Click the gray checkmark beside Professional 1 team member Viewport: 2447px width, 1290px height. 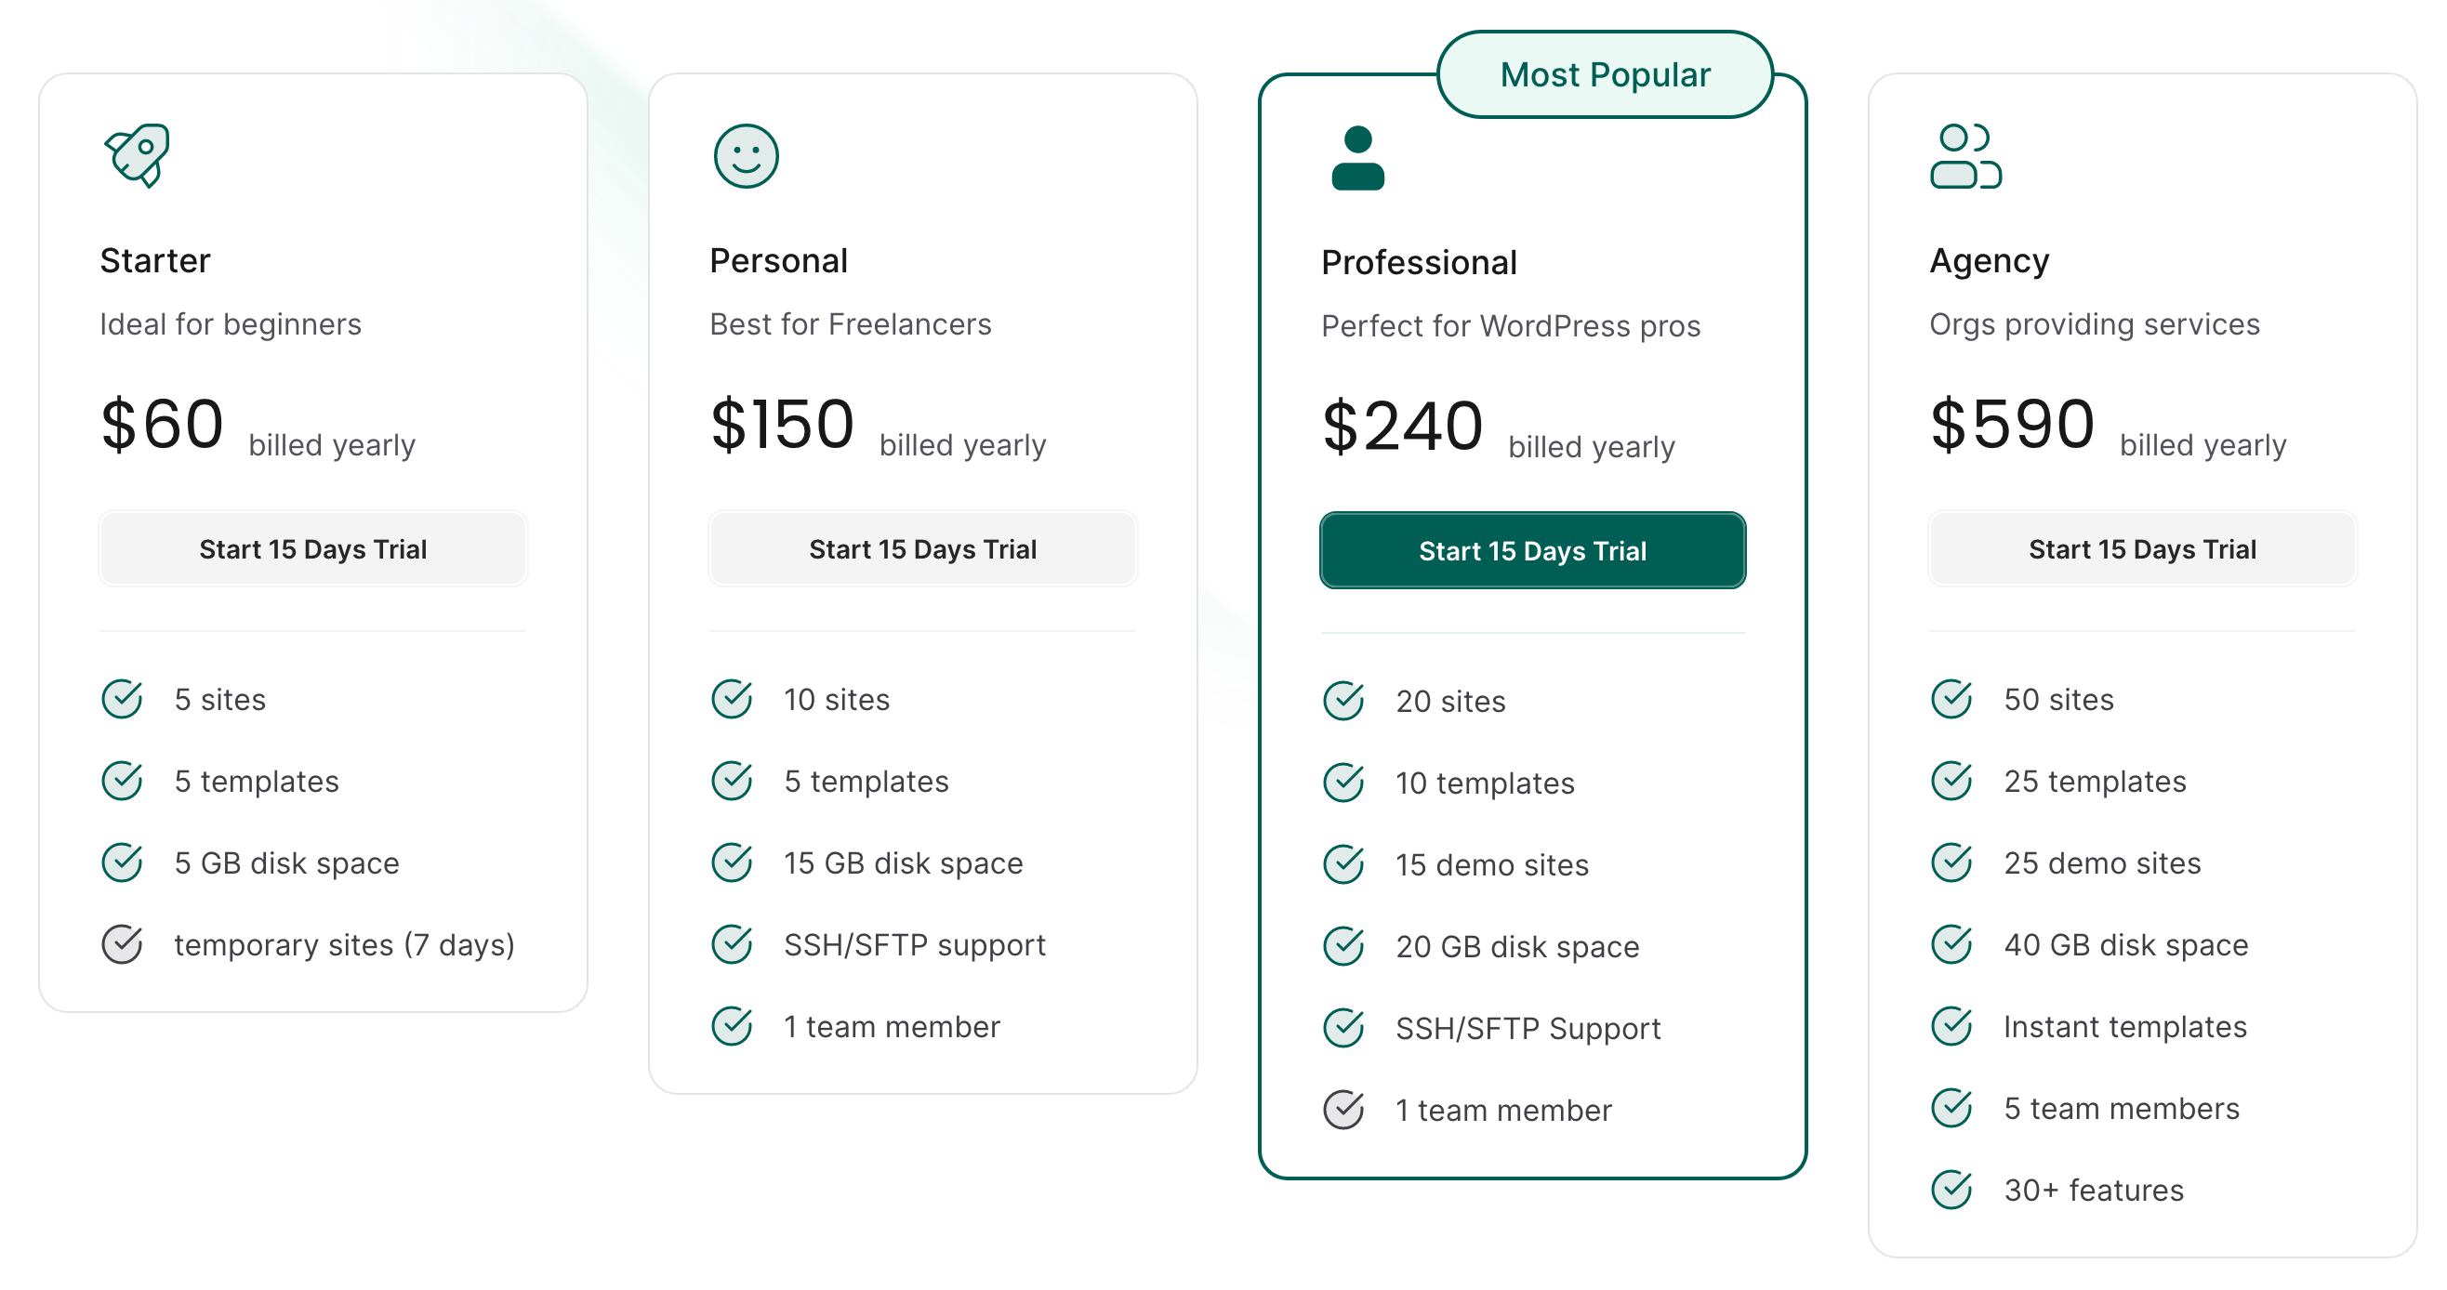pyautogui.click(x=1343, y=1110)
